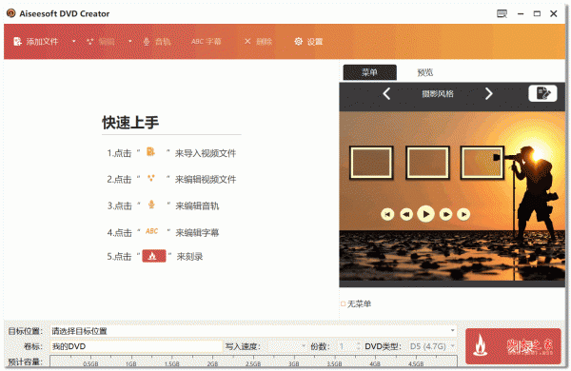Click the 摄影风格 template name label
This screenshot has height=371, width=571.
(x=438, y=94)
